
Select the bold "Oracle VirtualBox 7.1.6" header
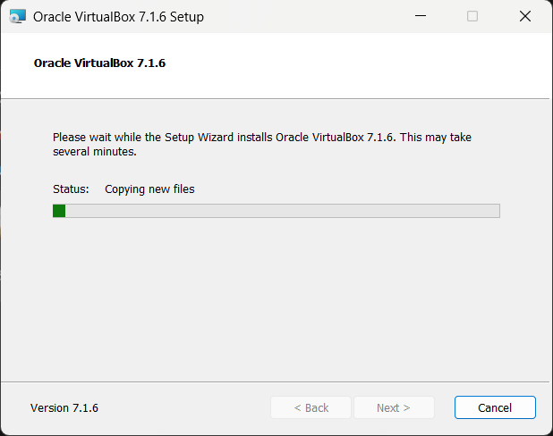point(99,63)
